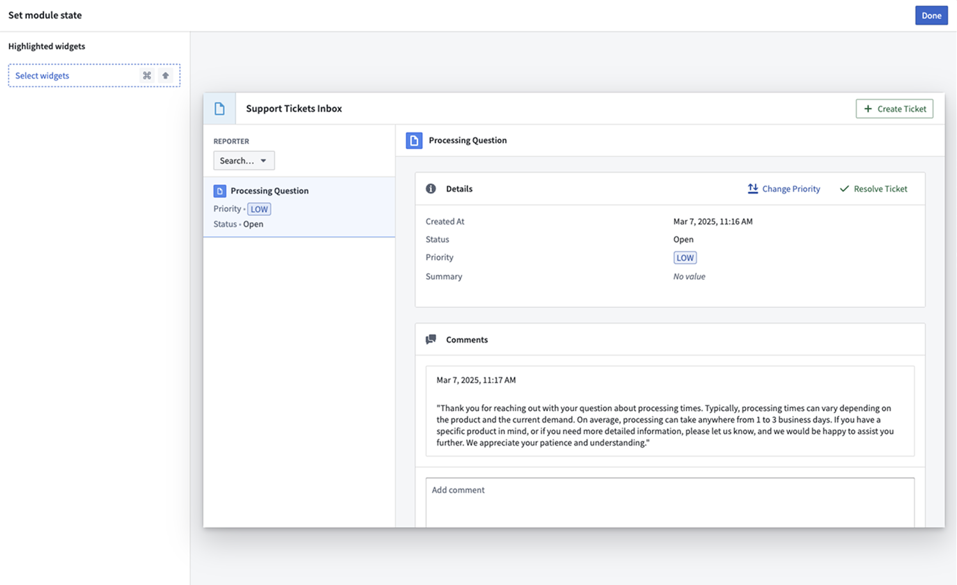Click the Summary No value text
Image resolution: width=957 pixels, height=585 pixels.
(689, 277)
